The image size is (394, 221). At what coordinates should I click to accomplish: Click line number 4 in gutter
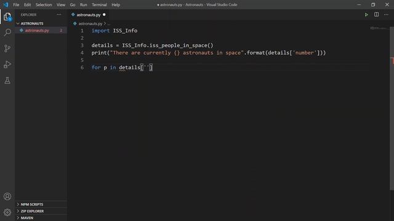tap(82, 53)
